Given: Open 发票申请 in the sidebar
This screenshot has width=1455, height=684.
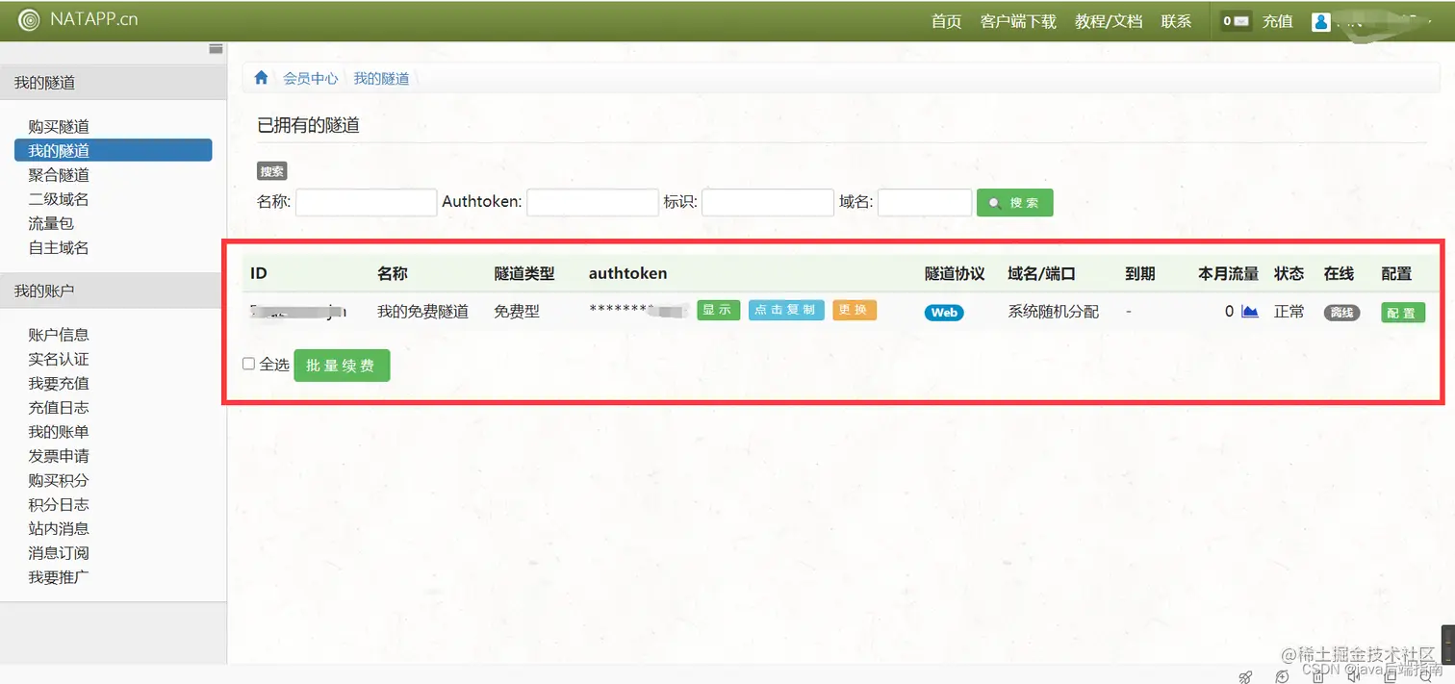Looking at the screenshot, I should coord(59,455).
